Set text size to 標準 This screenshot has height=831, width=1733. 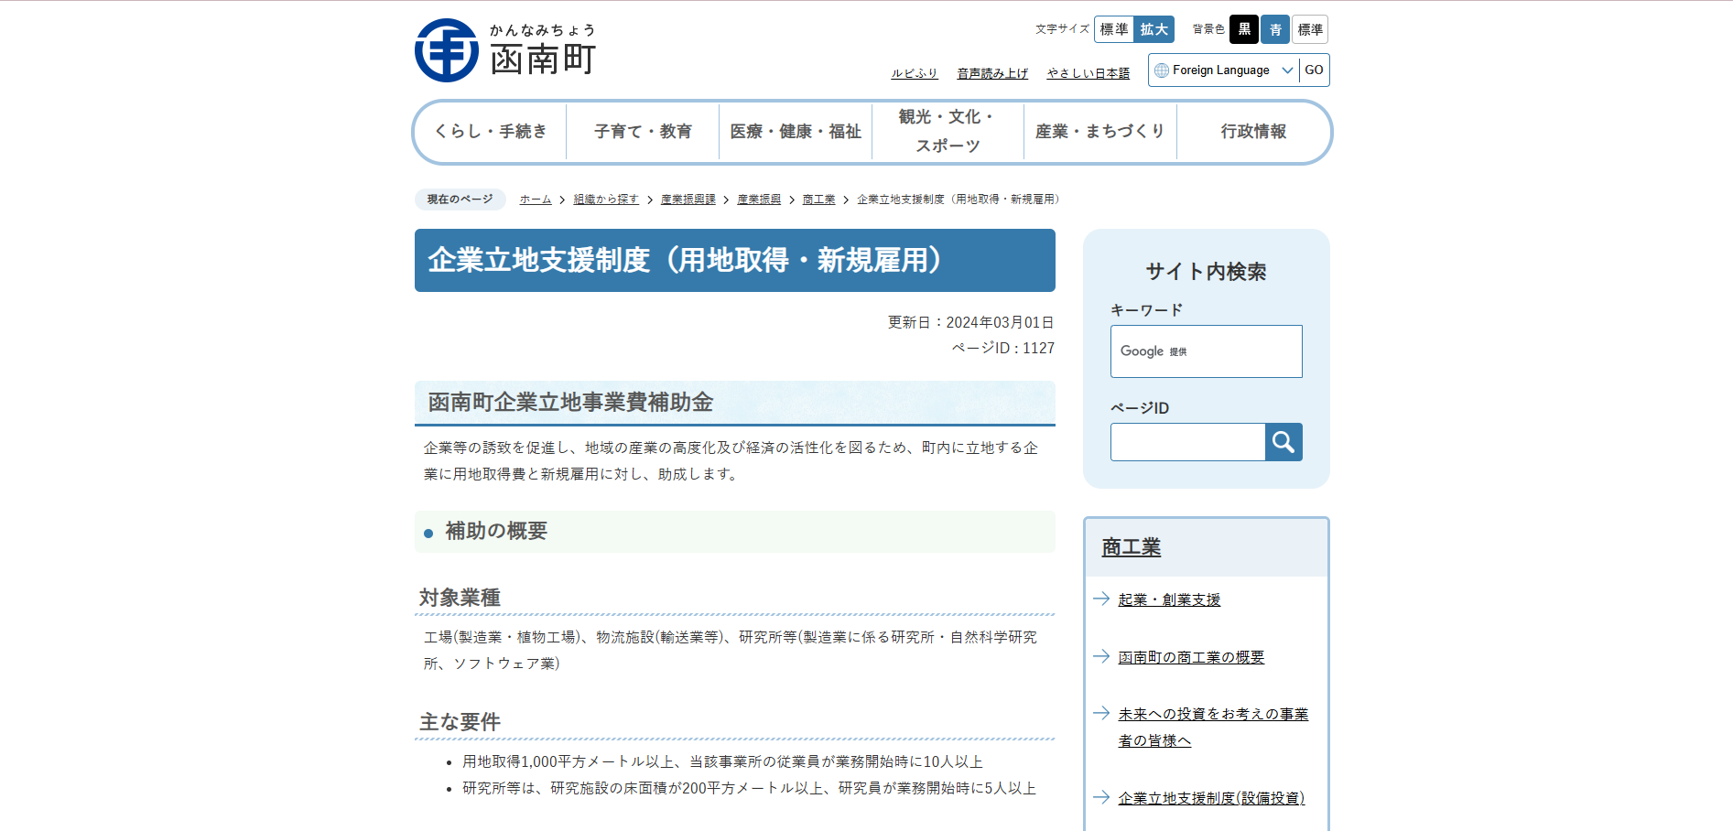tap(1114, 29)
